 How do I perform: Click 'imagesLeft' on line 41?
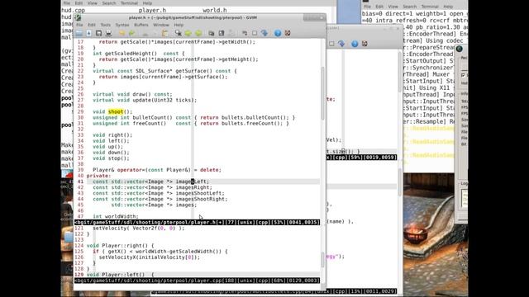193,181
